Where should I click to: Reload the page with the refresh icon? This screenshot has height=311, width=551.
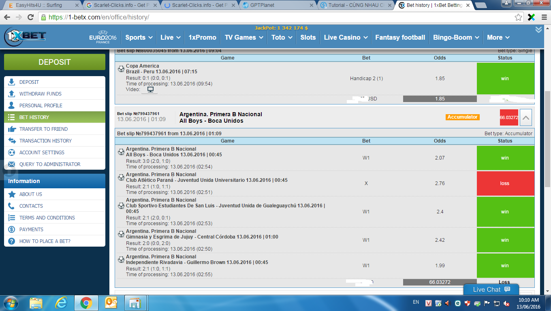[30, 17]
